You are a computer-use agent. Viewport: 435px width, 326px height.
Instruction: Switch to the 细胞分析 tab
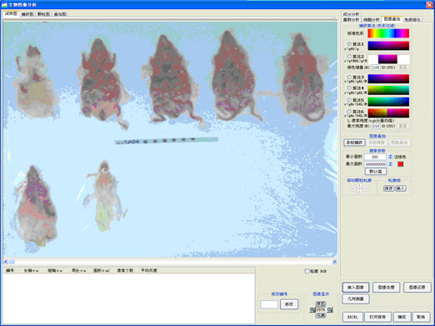[372, 20]
